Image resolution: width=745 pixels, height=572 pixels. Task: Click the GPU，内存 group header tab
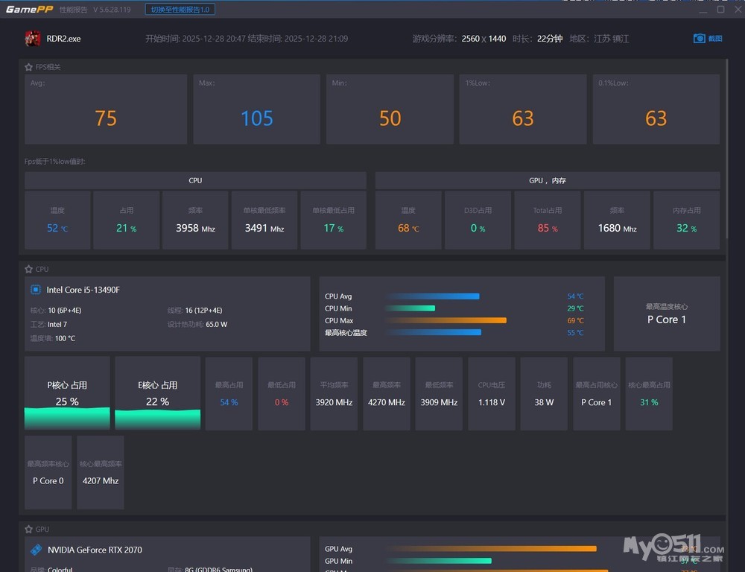(x=548, y=180)
